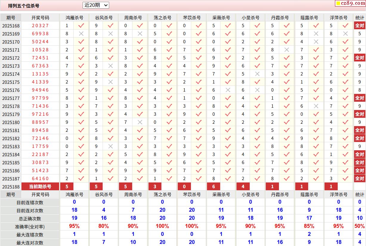Click the X mark for 周南杀号 in row 2025180
Viewport: 366px width, 246px height.
pos(140,122)
